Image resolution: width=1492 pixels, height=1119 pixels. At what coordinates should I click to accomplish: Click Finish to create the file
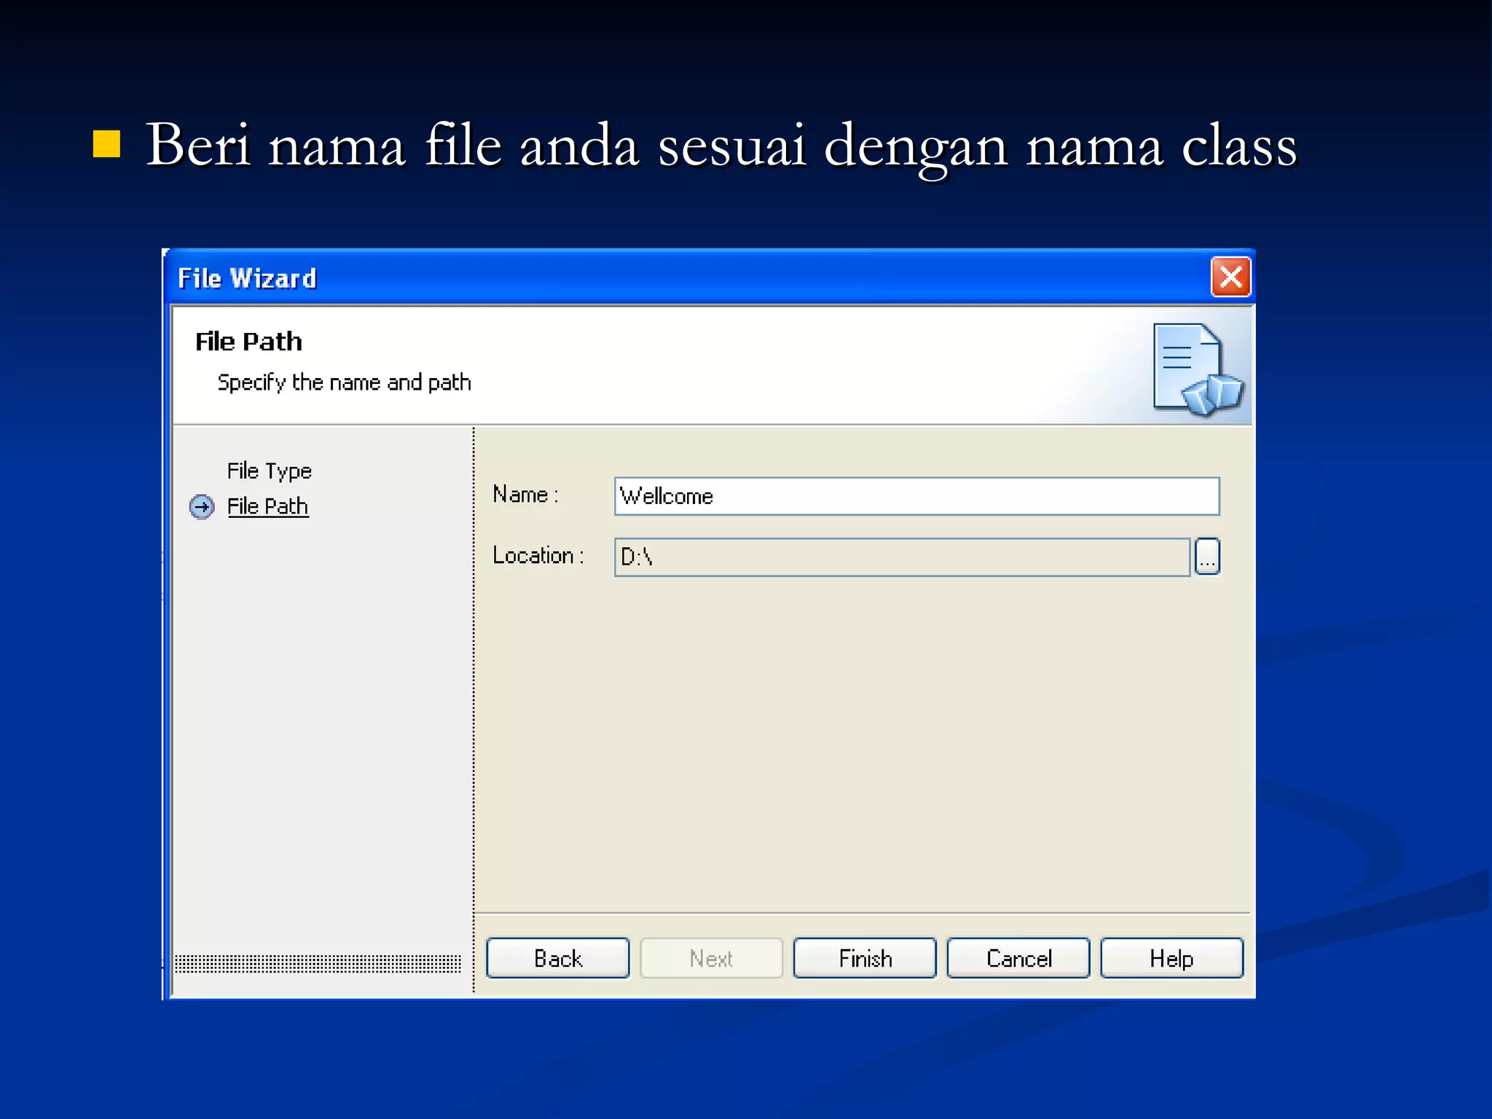[x=865, y=958]
